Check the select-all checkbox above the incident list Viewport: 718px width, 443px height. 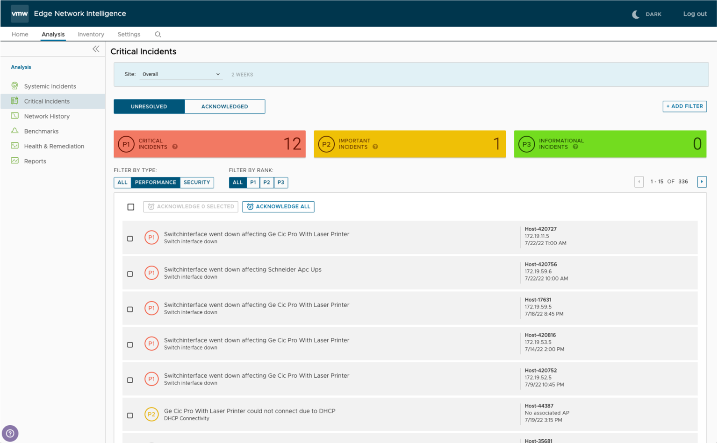130,207
